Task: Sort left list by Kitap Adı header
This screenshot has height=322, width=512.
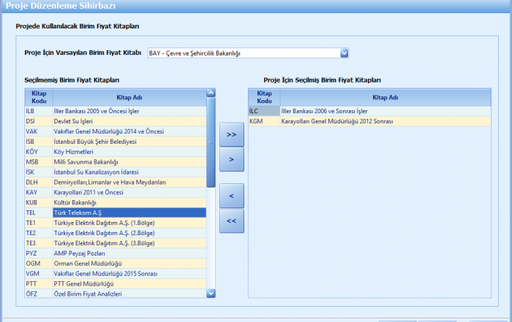Action: click(129, 97)
